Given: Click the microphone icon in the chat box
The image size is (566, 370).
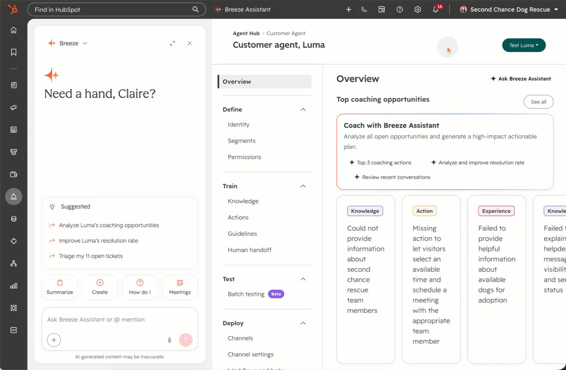Looking at the screenshot, I should [x=170, y=340].
